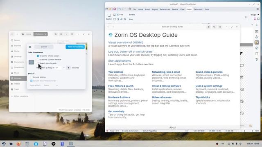Open Log out, power off or switch users

point(130,52)
